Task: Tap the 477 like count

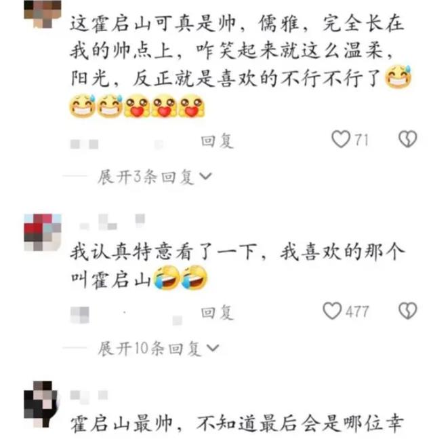Action: (x=357, y=311)
